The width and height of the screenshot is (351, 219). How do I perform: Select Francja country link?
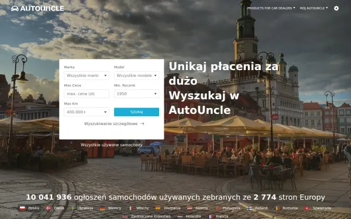pos(218,216)
